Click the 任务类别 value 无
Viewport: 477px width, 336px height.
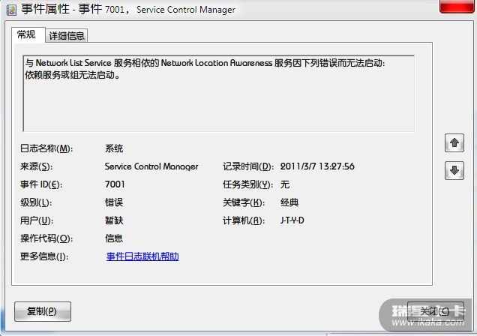tap(285, 184)
